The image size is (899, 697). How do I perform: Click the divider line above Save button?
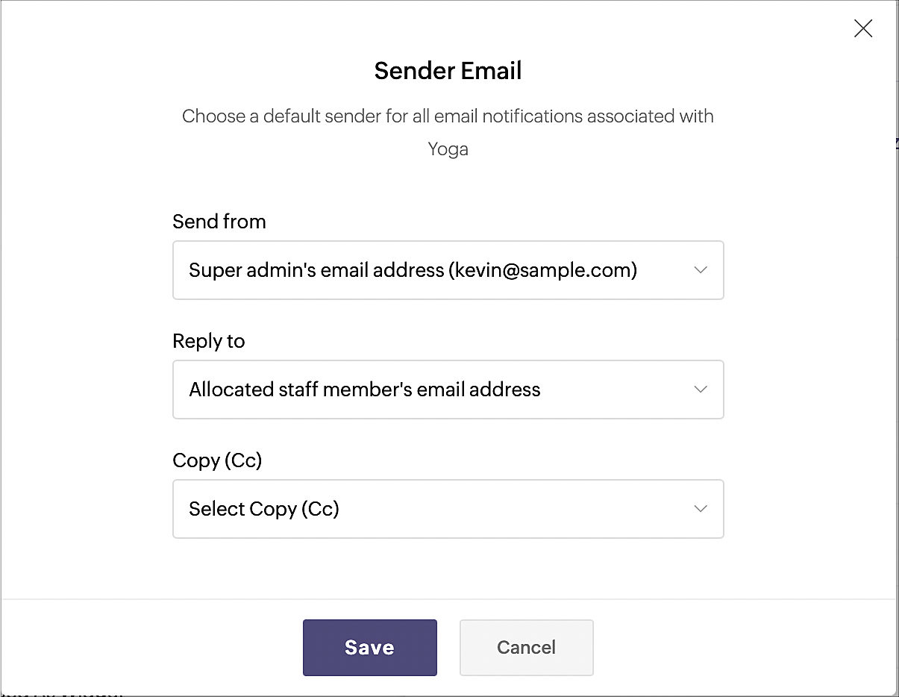tap(448, 598)
